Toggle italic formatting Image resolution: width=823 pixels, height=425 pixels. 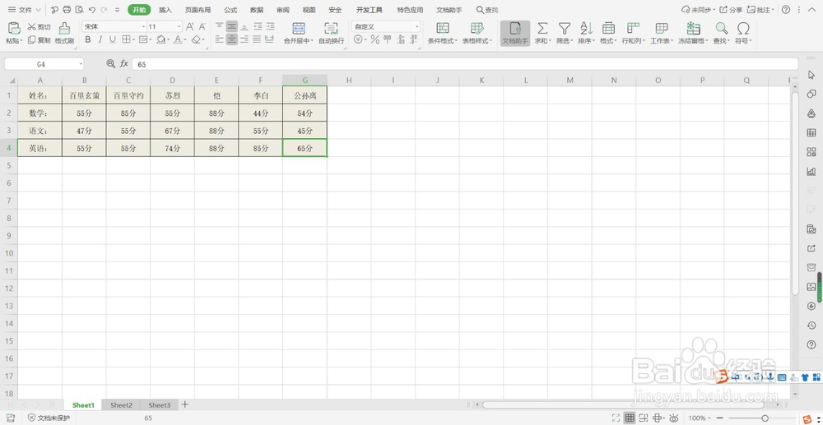(x=100, y=39)
